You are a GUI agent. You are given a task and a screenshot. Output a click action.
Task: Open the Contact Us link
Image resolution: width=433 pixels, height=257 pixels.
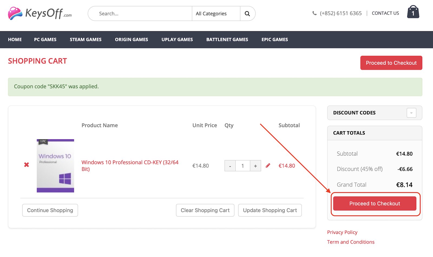click(x=385, y=13)
